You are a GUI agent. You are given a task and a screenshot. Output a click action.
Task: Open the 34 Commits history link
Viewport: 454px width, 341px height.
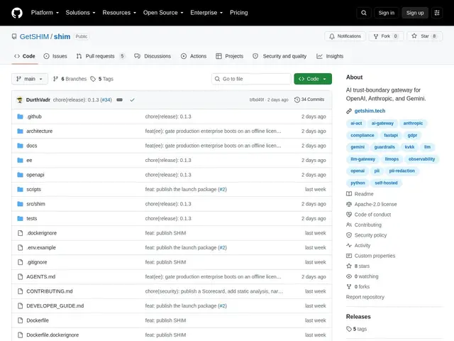click(x=309, y=99)
